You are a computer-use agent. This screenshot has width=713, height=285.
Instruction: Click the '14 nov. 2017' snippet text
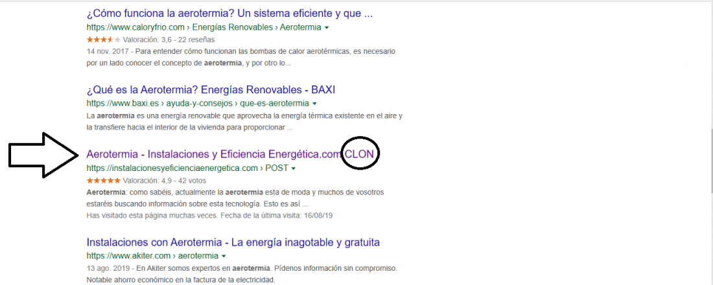tap(241, 57)
